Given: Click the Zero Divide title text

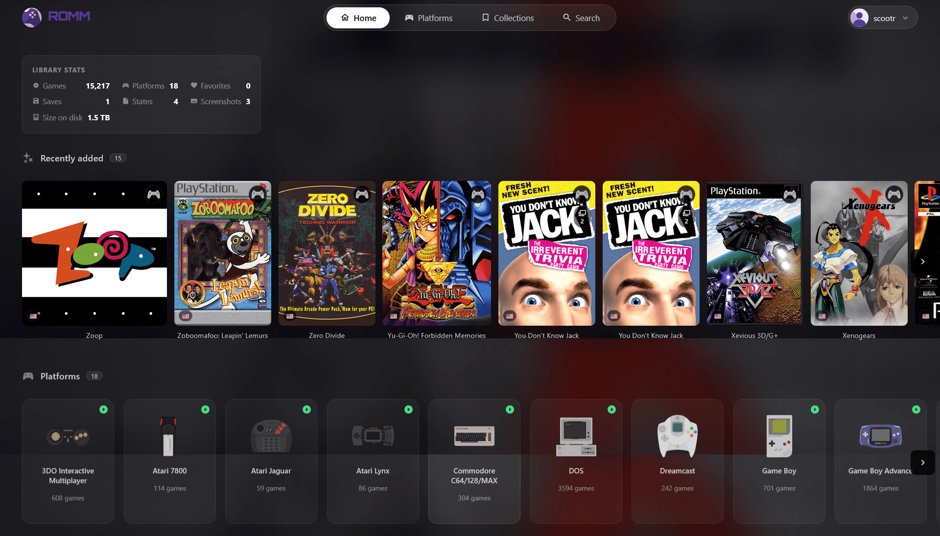Looking at the screenshot, I should (x=327, y=335).
